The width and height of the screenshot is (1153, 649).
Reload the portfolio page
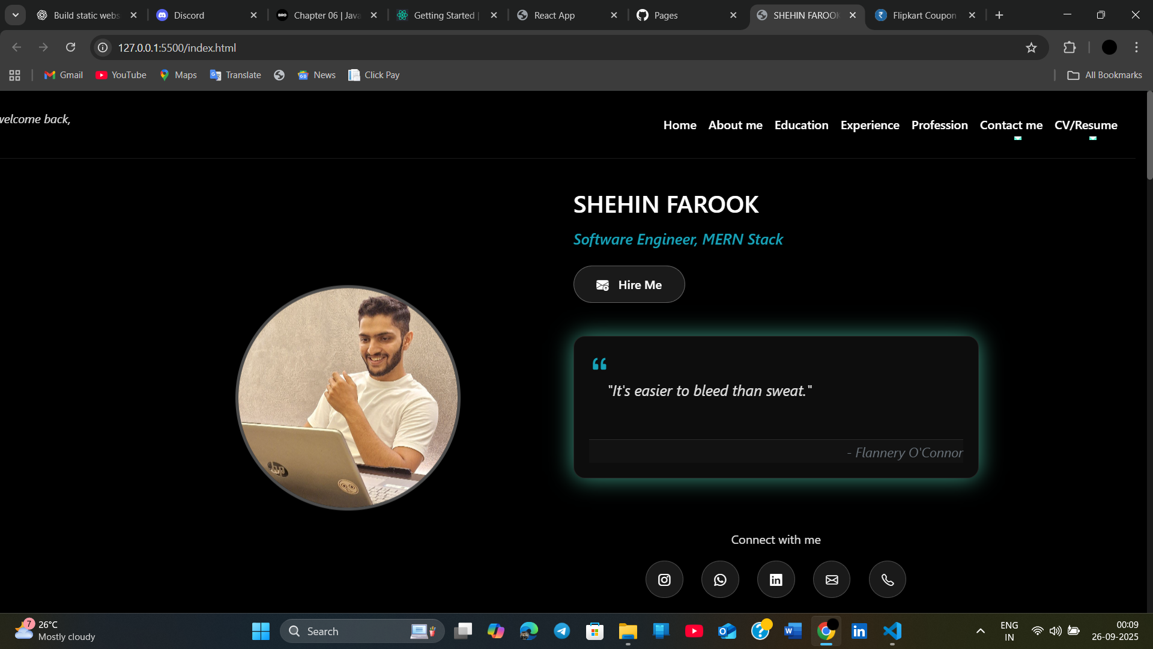coord(70,47)
